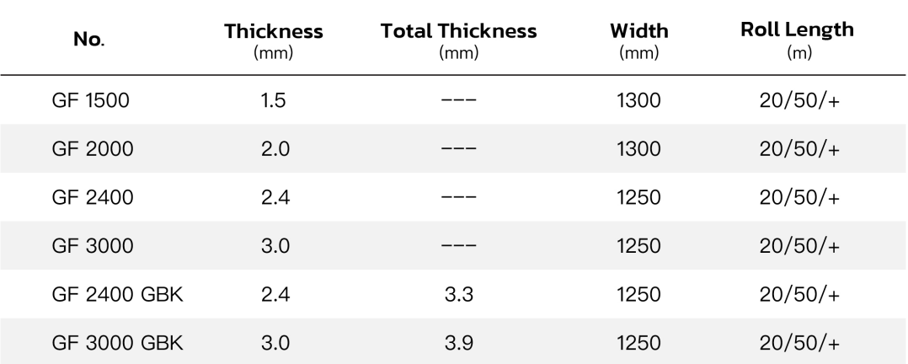The width and height of the screenshot is (908, 364).
Task: Select the empty total thickness dashes for GF 1500
Action: (458, 102)
